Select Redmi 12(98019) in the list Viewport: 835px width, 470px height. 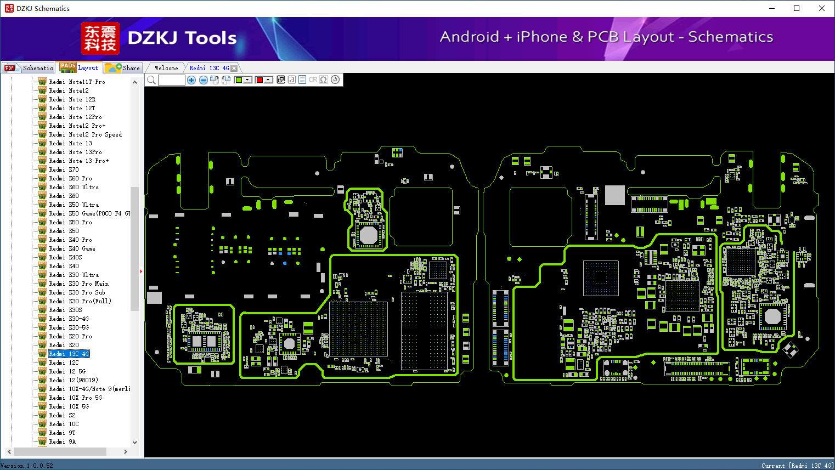74,380
